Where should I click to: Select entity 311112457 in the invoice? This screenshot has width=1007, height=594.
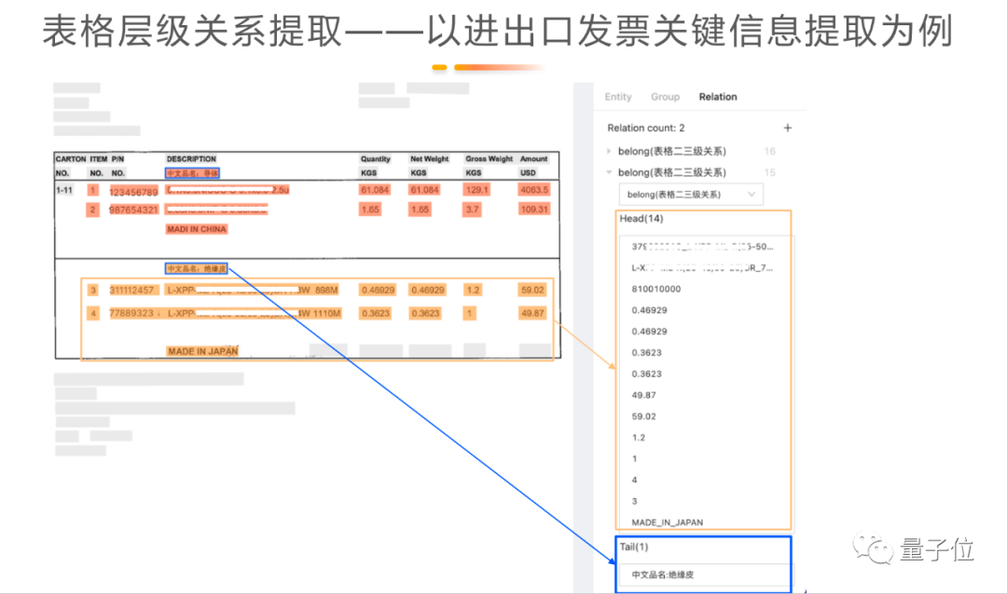coord(131,290)
